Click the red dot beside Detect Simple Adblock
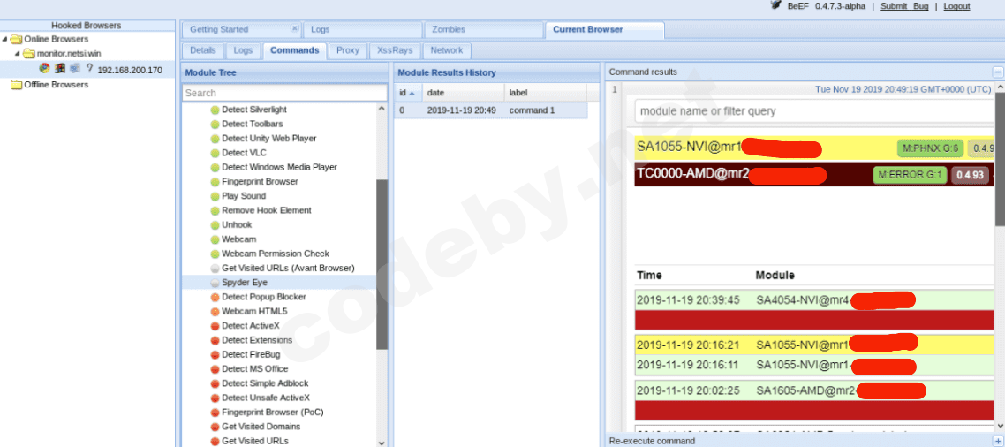The image size is (1005, 447). tap(215, 383)
